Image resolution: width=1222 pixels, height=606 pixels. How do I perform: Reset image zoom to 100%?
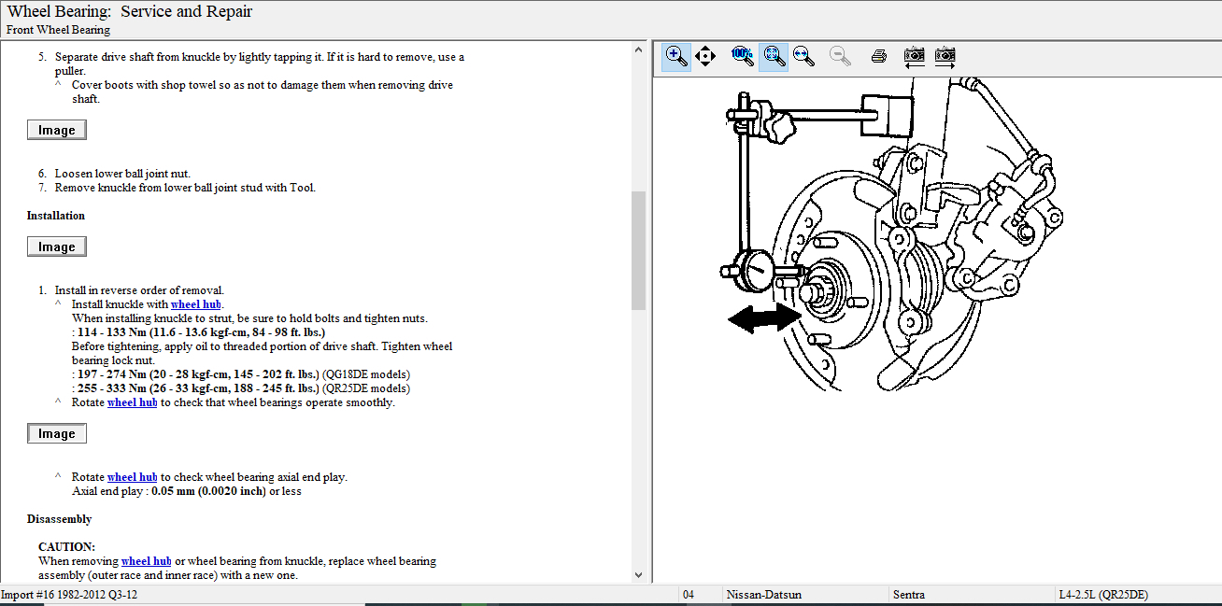pyautogui.click(x=743, y=56)
